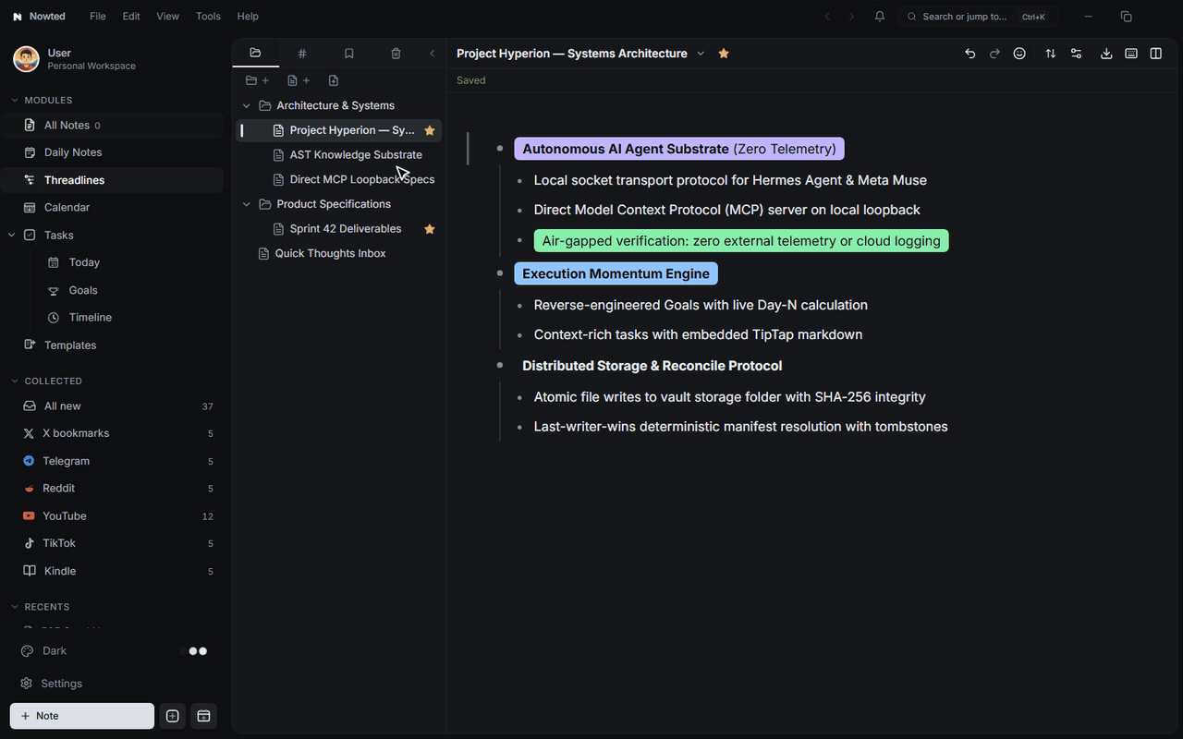Image resolution: width=1183 pixels, height=739 pixels.
Task: Click the User Personal Workspace avatar
Action: tap(26, 59)
